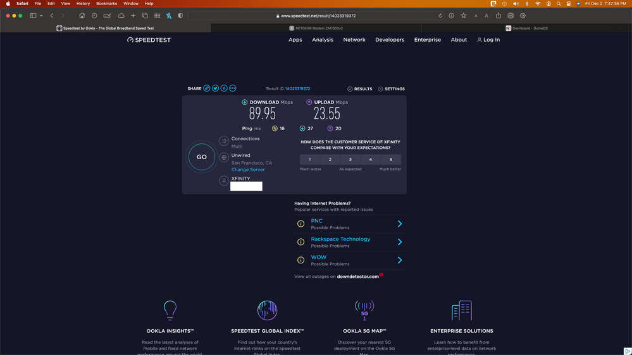Click the iCloud Tabs cloud icon
The height and width of the screenshot is (355, 632).
click(121, 16)
